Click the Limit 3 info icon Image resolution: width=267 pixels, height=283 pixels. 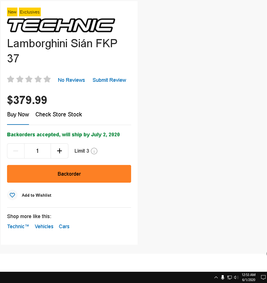pyautogui.click(x=94, y=151)
